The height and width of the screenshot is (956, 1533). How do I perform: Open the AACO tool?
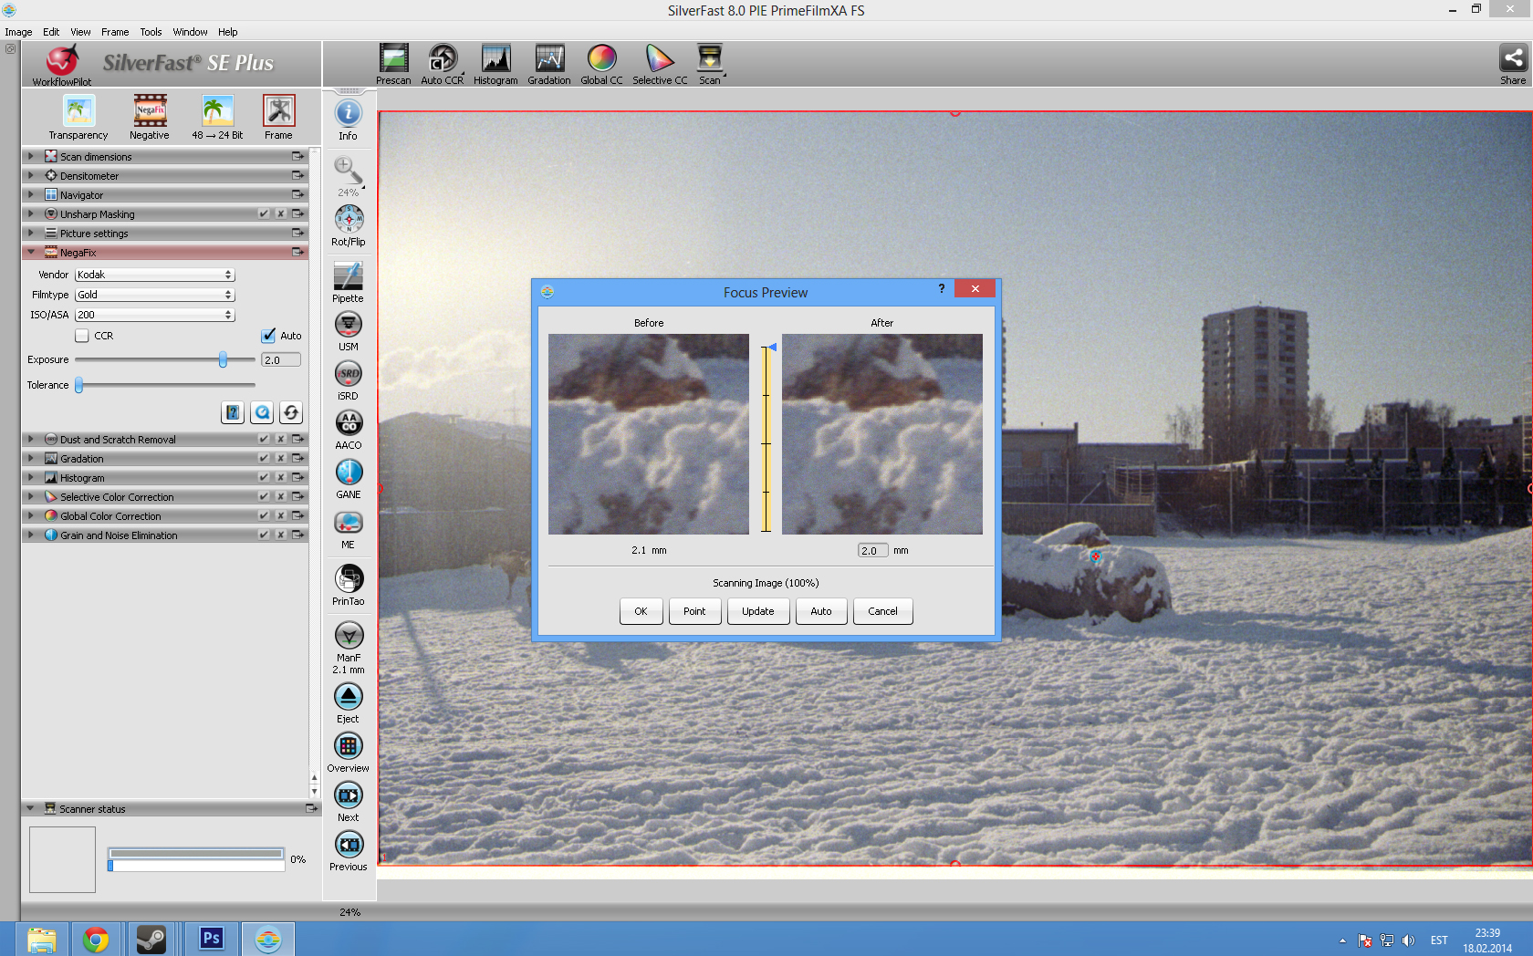click(349, 423)
